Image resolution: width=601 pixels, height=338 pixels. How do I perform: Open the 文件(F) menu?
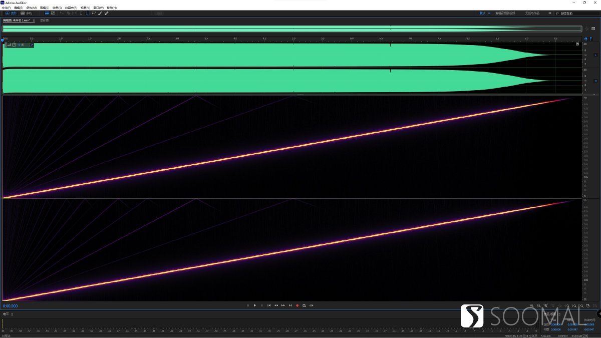(x=6, y=8)
